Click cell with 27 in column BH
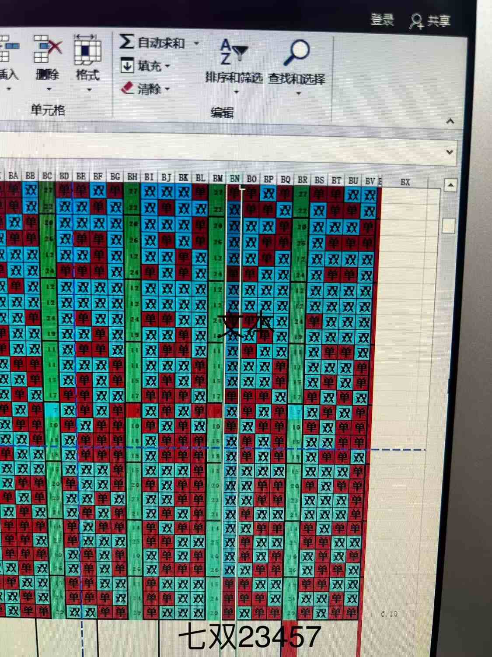 [133, 192]
